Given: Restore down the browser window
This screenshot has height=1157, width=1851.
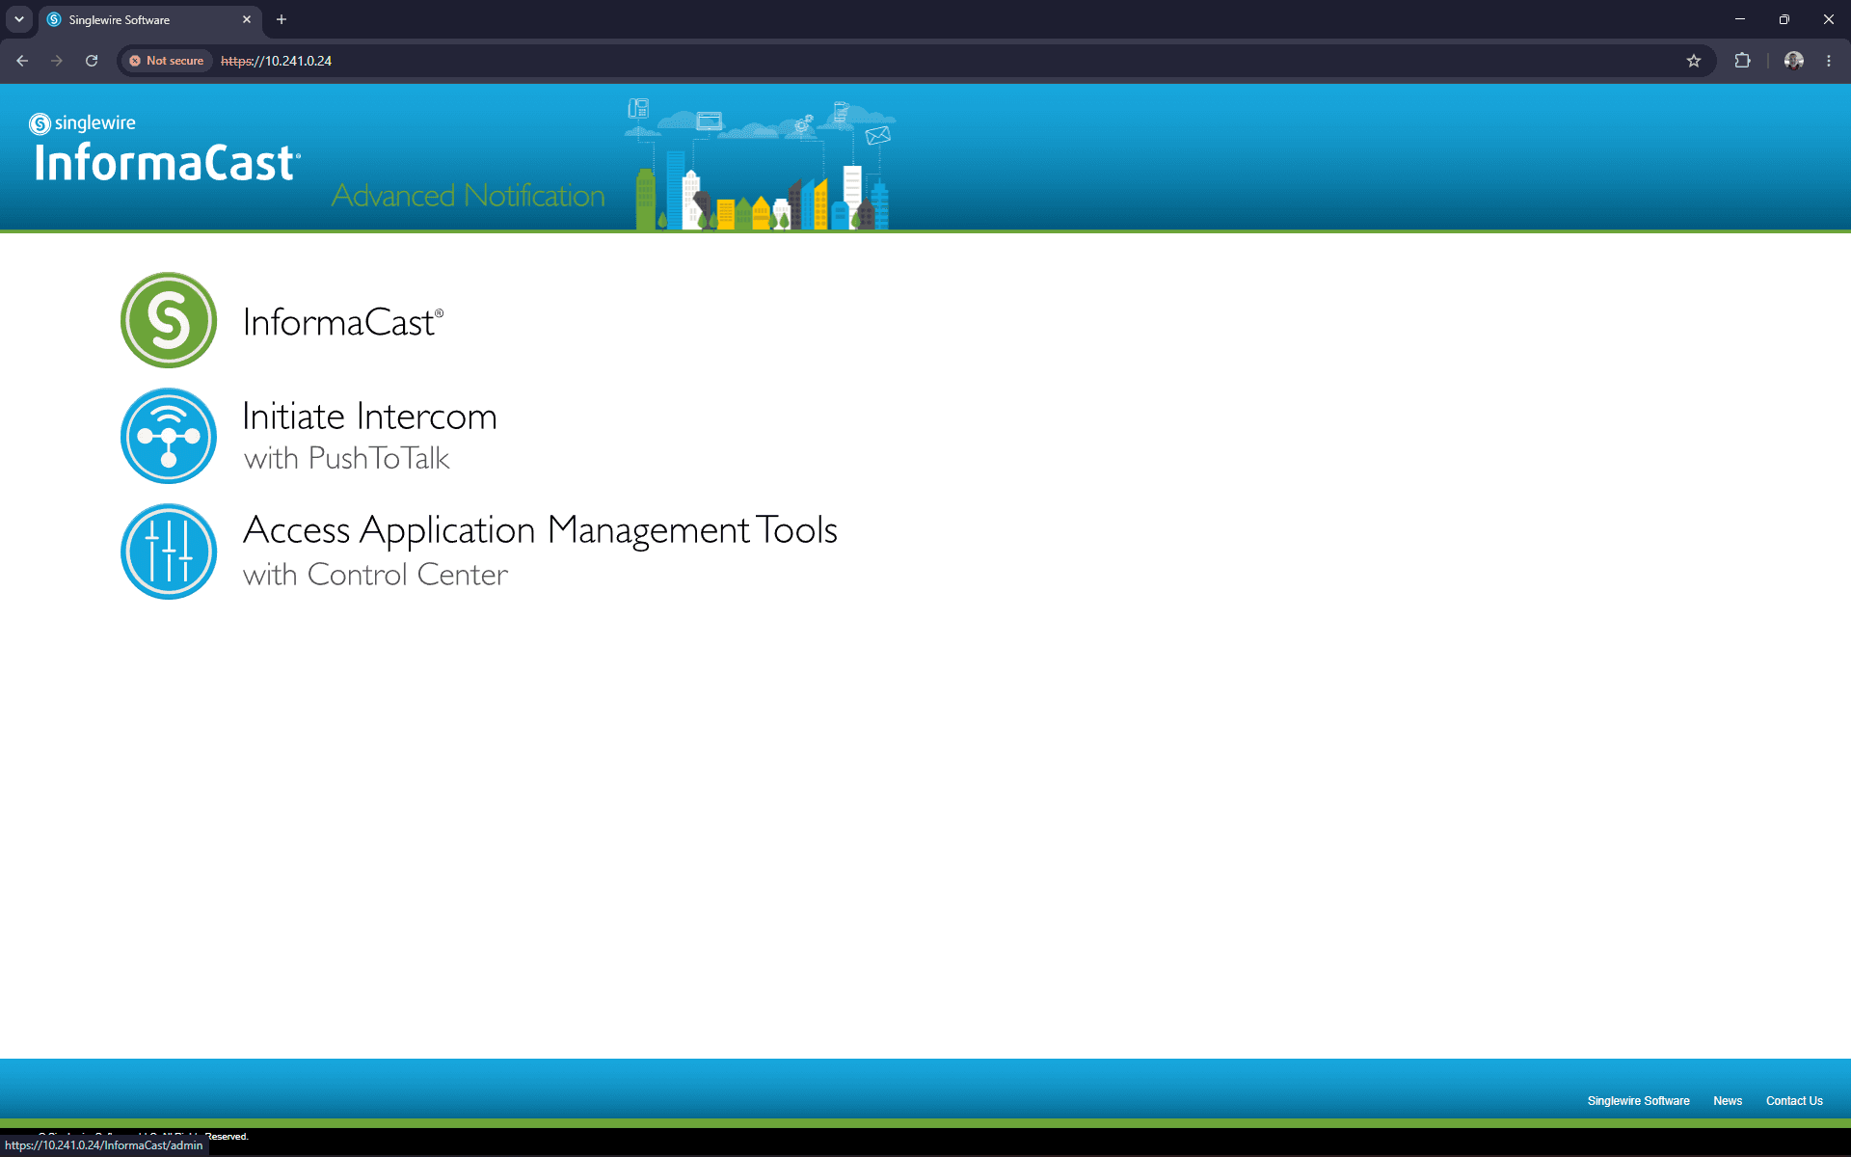Looking at the screenshot, I should coord(1784,19).
